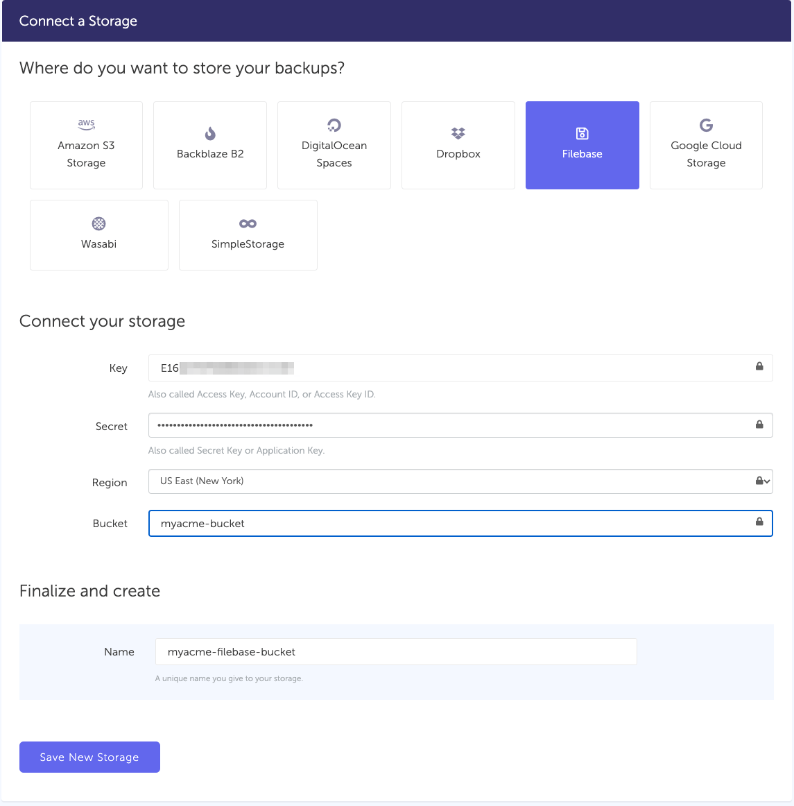Focus the Key input field
Screen dimensions: 794x806
(460, 368)
